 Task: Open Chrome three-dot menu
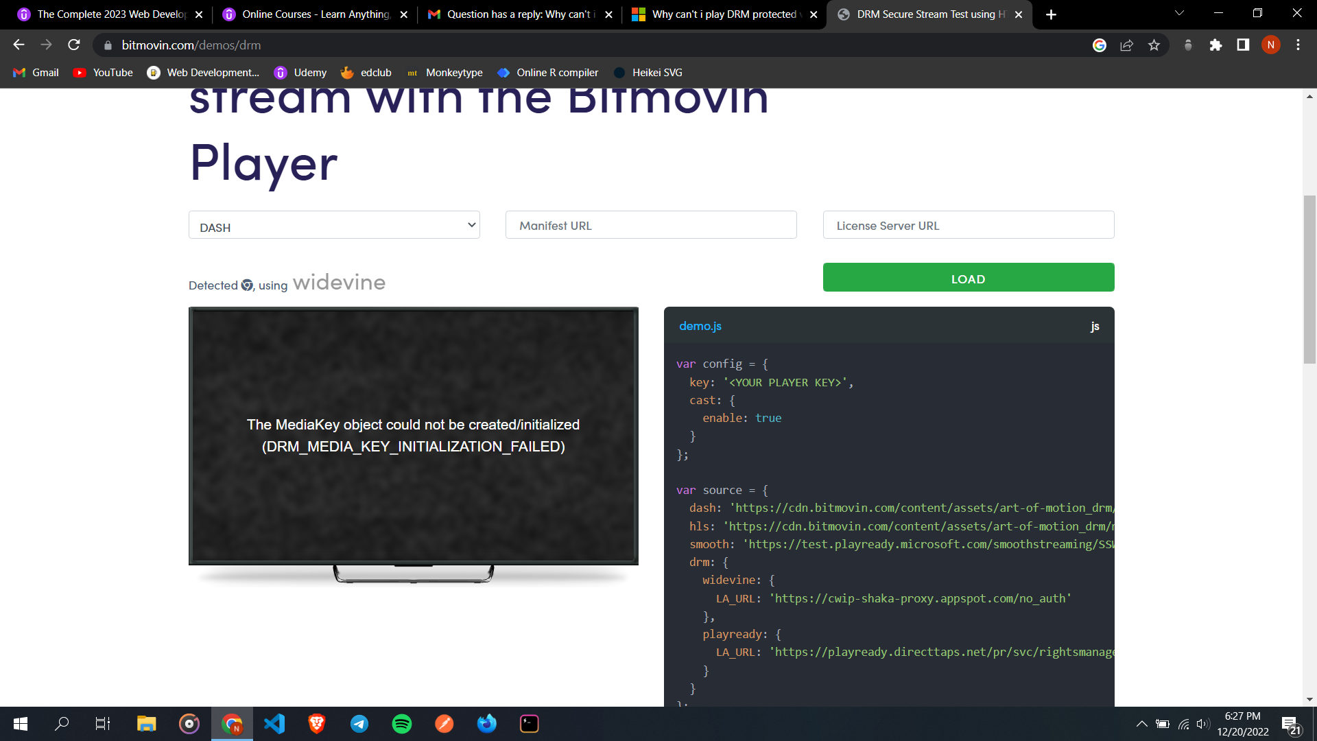click(1298, 45)
